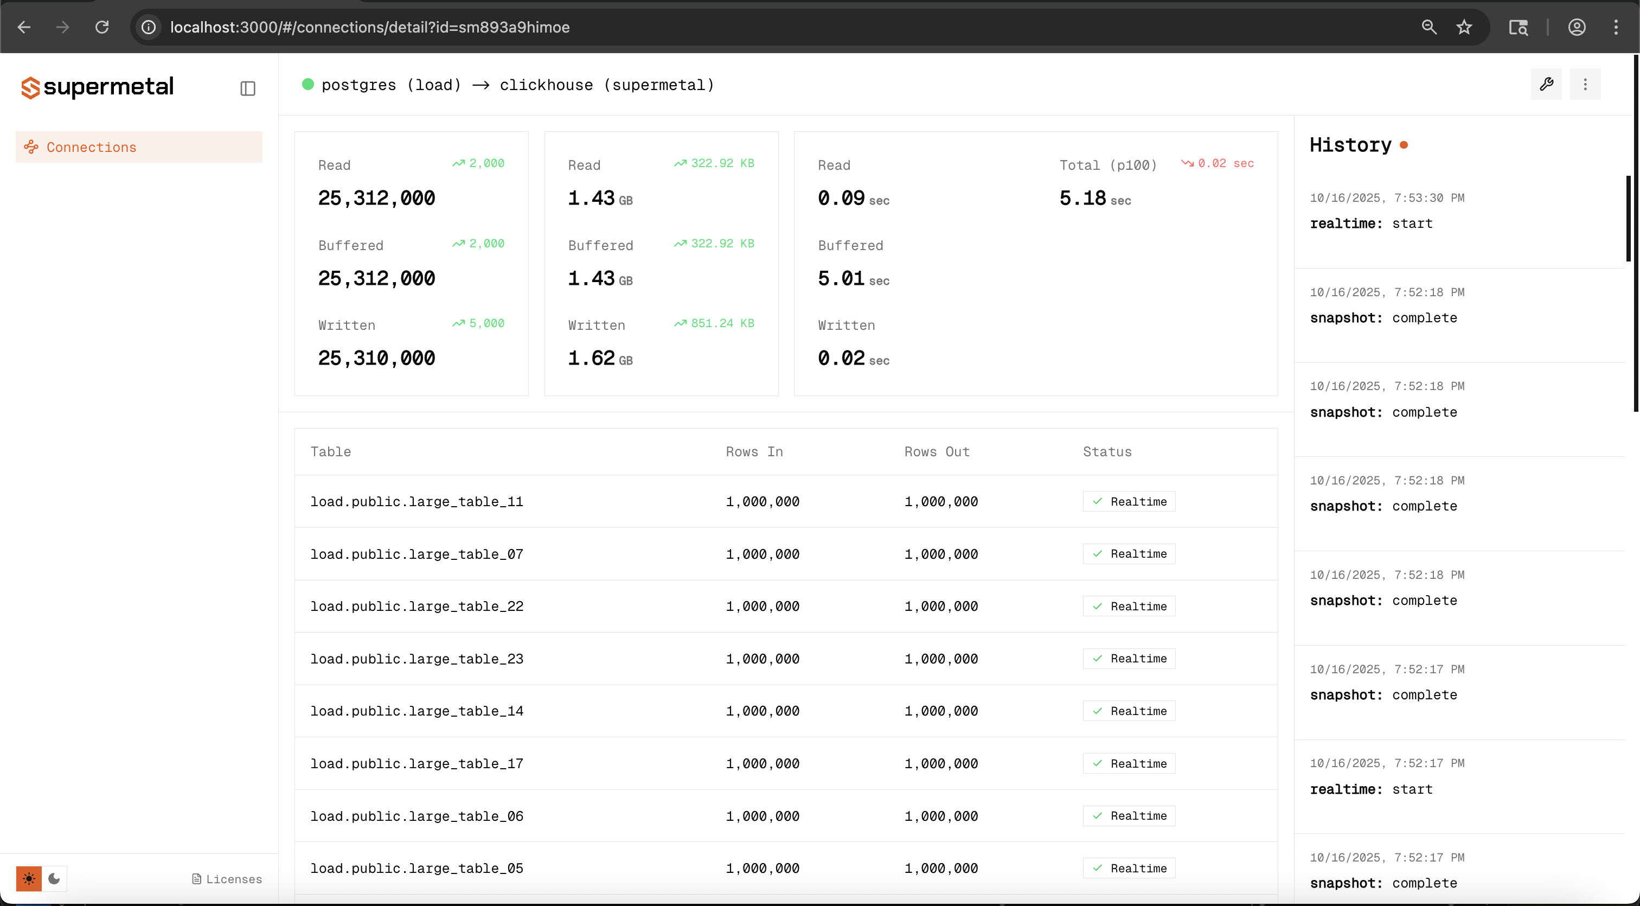Click the Status column header
The width and height of the screenshot is (1640, 906).
(1107, 452)
